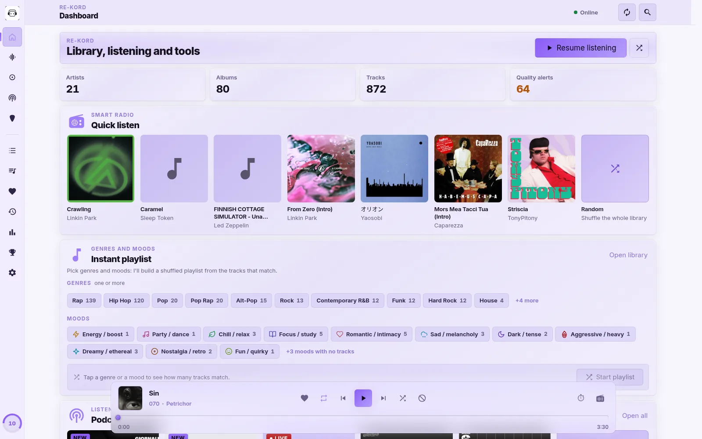Click the search magnifier icon

click(648, 12)
